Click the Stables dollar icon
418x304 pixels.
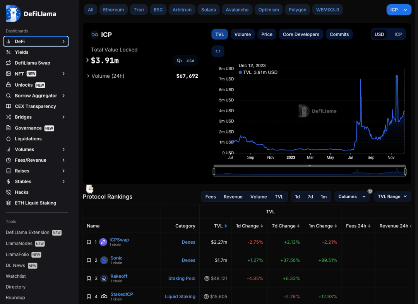pyautogui.click(x=9, y=181)
